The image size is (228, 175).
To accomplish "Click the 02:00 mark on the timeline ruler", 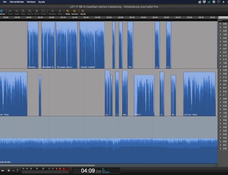I will (x=121, y=17).
